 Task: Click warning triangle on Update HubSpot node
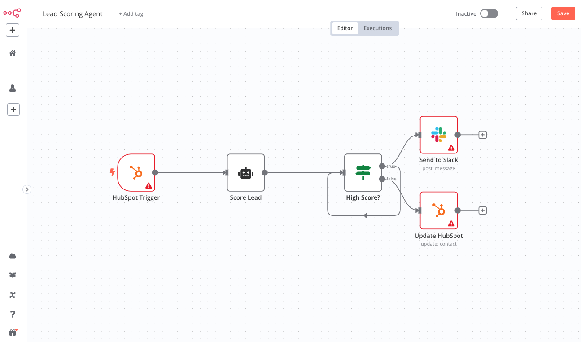tap(451, 224)
